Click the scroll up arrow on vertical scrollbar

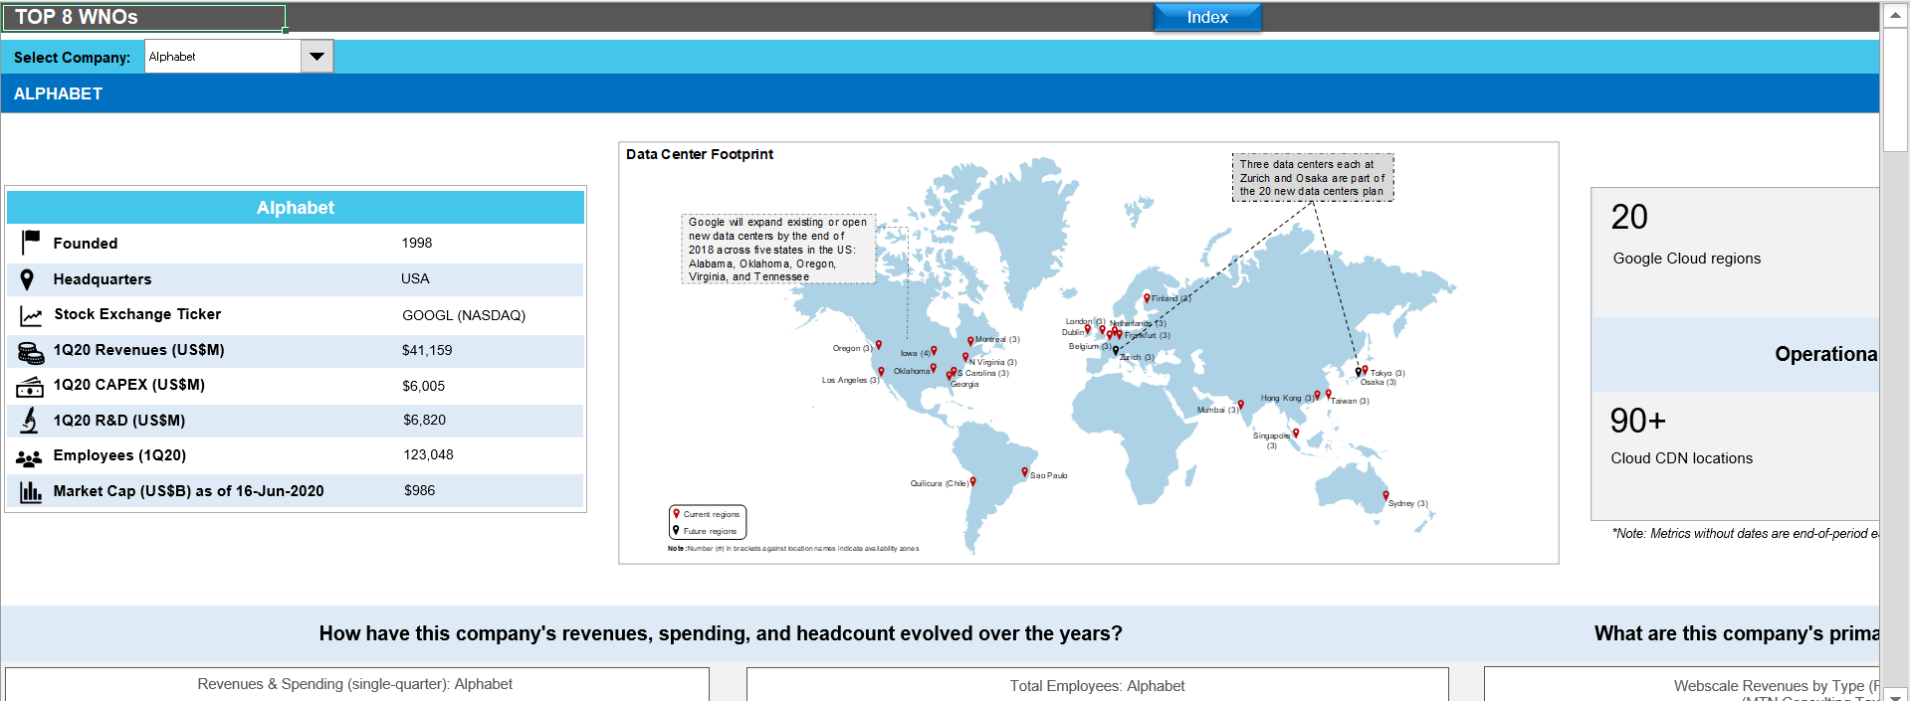(1894, 16)
